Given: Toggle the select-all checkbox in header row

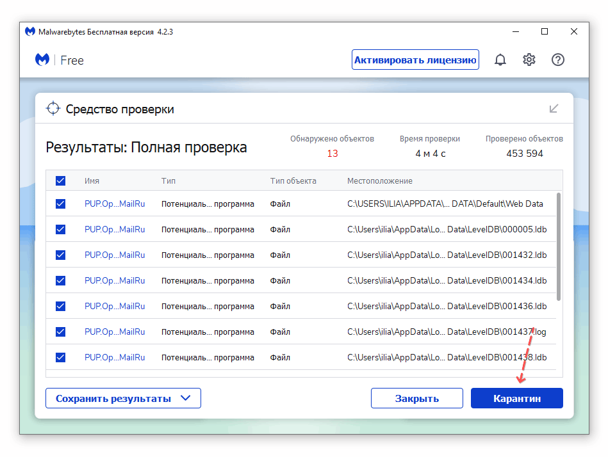Looking at the screenshot, I should pyautogui.click(x=61, y=181).
